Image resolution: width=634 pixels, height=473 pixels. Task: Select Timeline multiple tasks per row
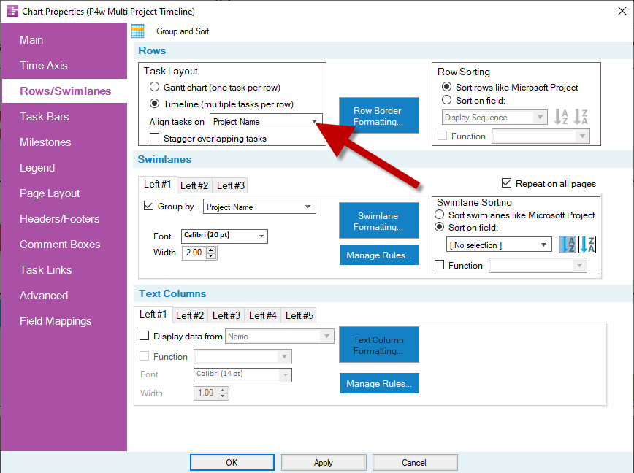point(155,104)
